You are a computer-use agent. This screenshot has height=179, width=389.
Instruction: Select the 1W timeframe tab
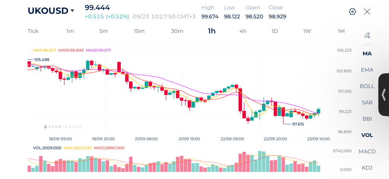click(x=307, y=31)
